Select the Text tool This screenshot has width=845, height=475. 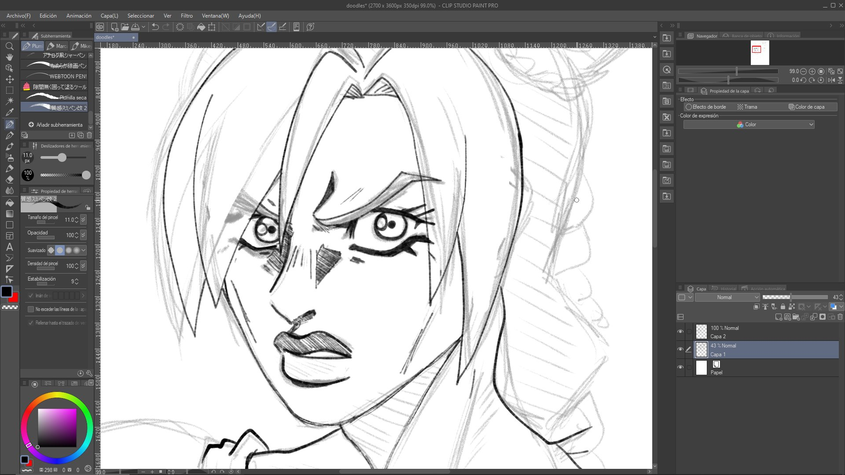coord(9,247)
